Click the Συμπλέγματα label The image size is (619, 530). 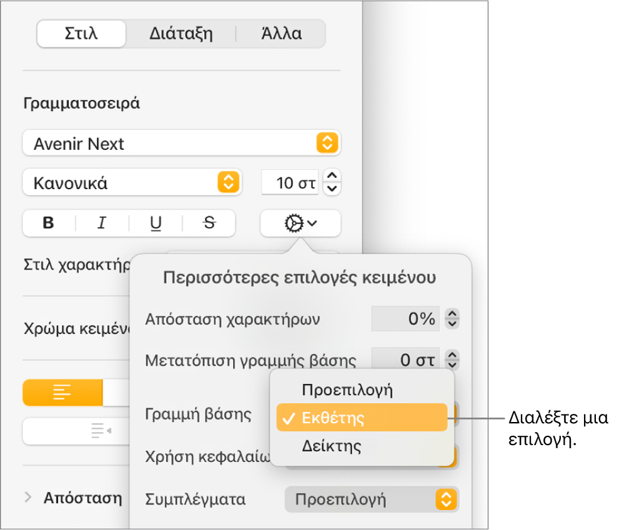coord(196,499)
